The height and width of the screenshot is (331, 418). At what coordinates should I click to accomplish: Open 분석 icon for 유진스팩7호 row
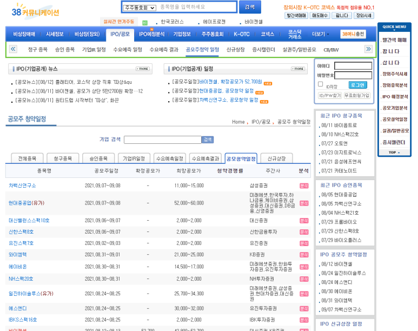coord(304,243)
